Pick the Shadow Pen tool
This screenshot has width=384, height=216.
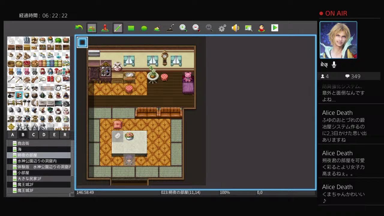pos(170,28)
